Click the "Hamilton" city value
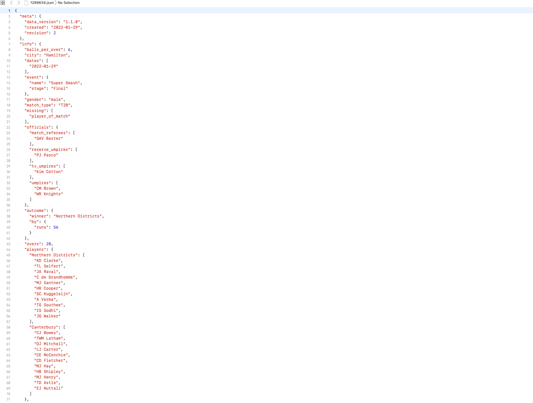Image resolution: width=533 pixels, height=403 pixels. (x=56, y=55)
